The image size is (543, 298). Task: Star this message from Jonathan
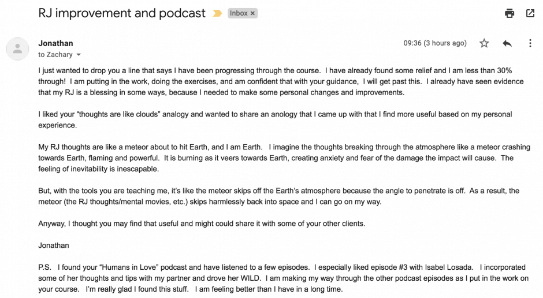click(x=484, y=43)
